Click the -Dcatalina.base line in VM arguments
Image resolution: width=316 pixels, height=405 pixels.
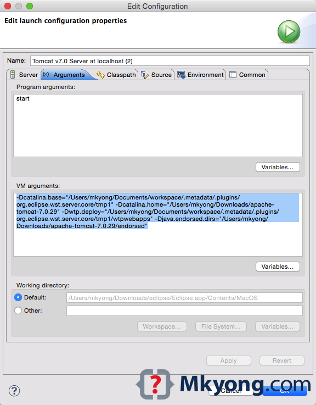128,197
